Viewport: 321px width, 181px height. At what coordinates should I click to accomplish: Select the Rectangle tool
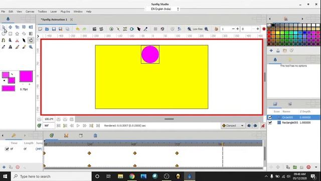pos(10,34)
